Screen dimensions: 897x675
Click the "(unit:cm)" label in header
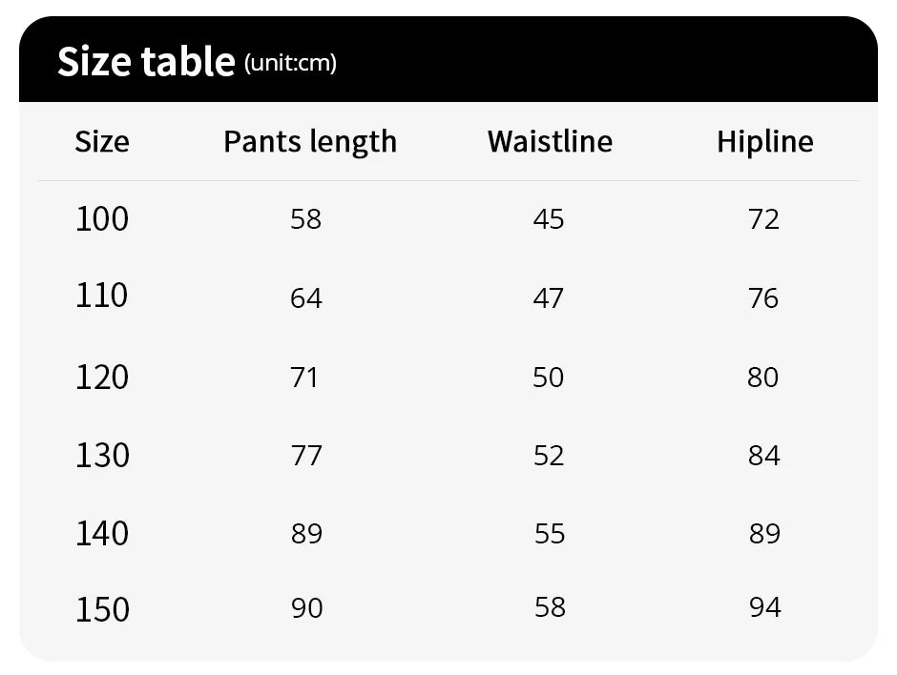[290, 63]
